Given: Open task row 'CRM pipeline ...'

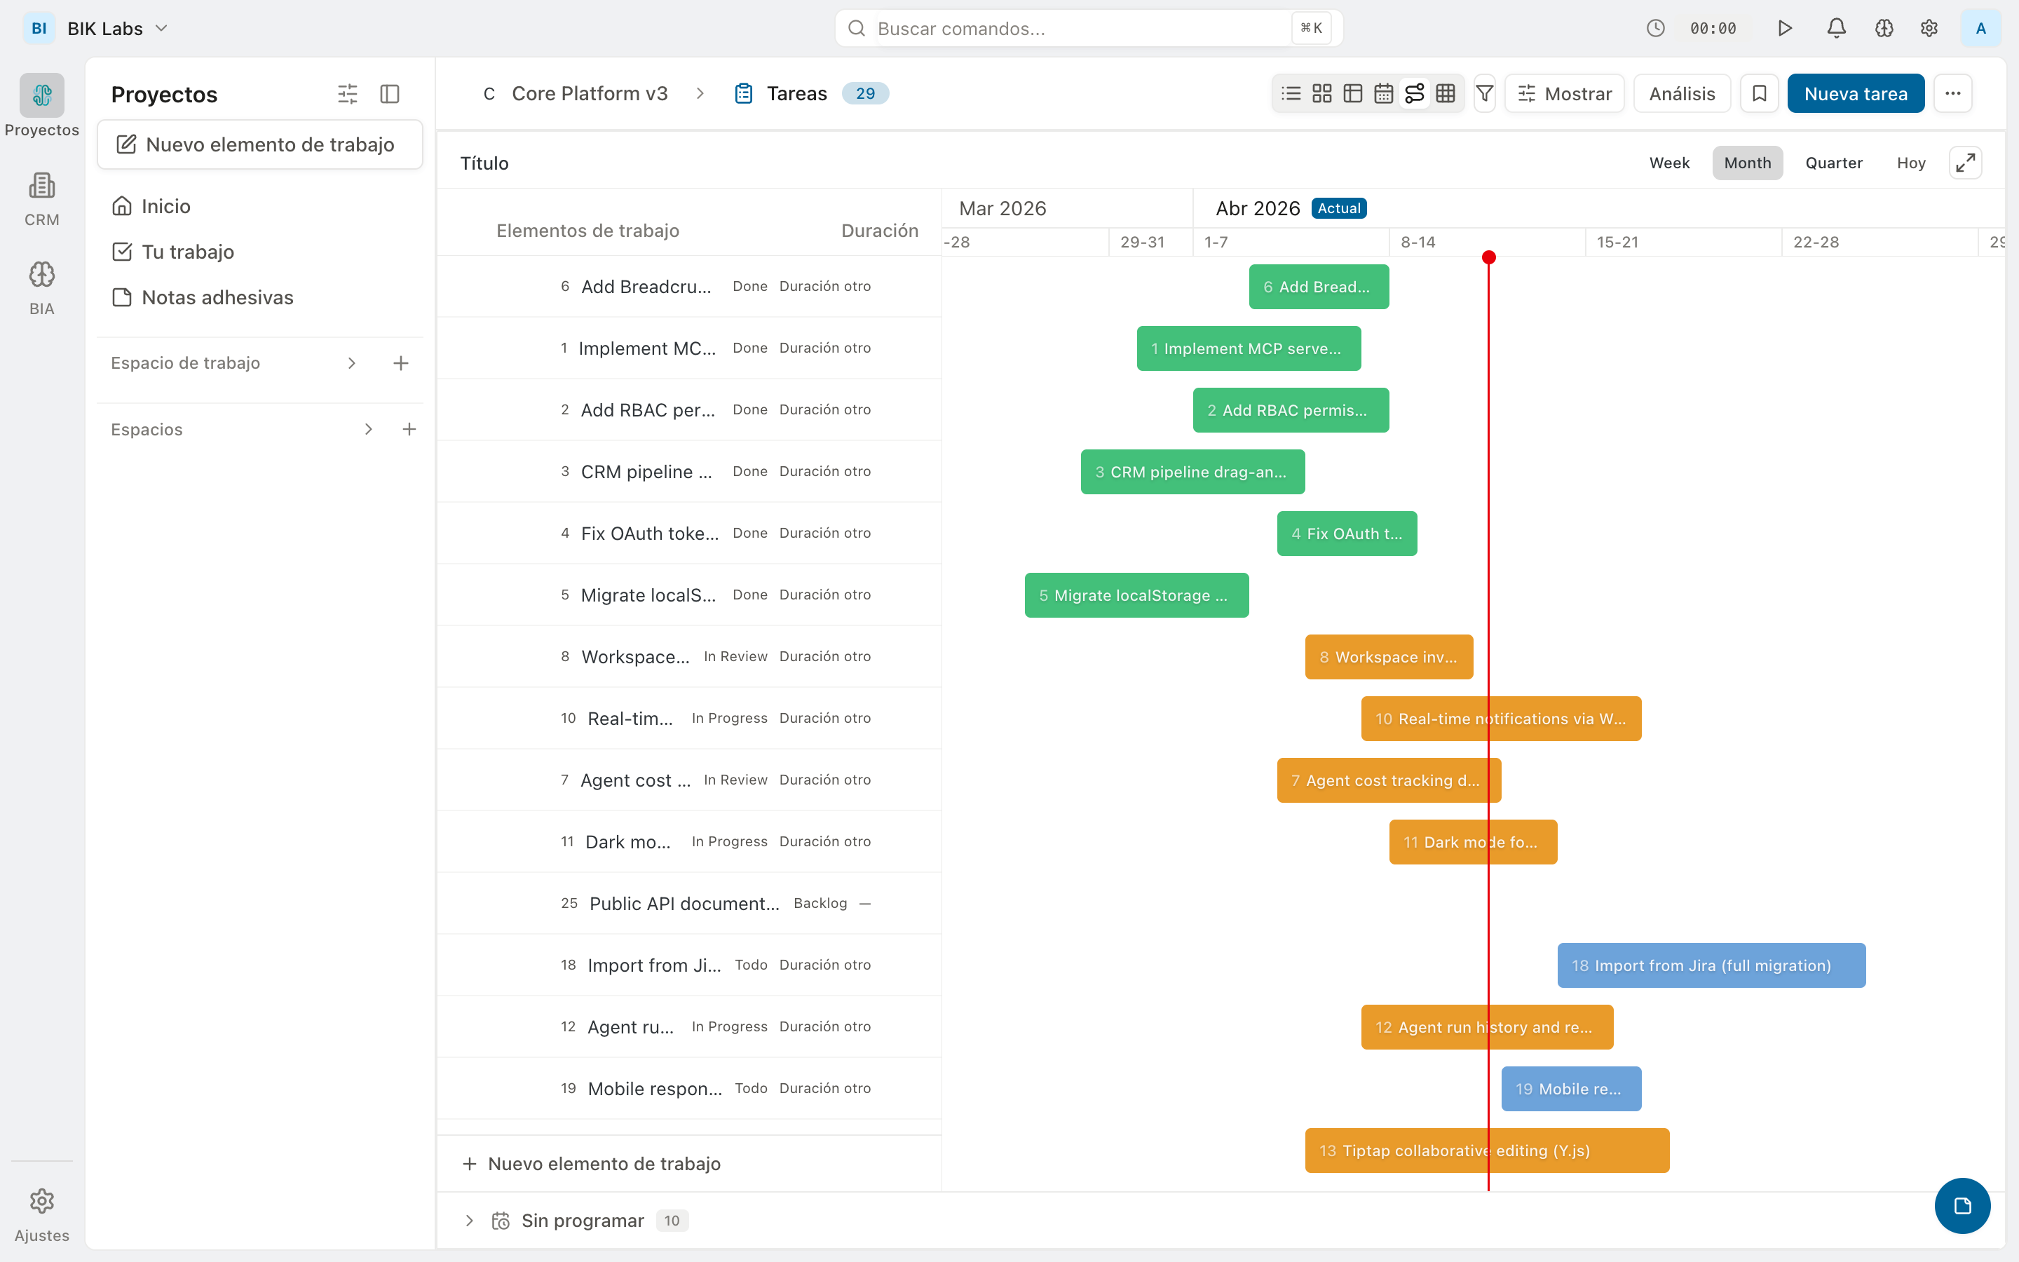Looking at the screenshot, I should click(x=689, y=472).
